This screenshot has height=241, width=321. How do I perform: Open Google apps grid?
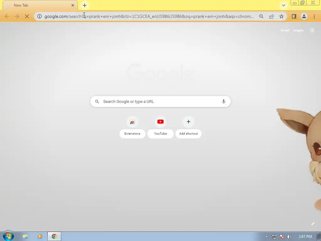click(312, 30)
